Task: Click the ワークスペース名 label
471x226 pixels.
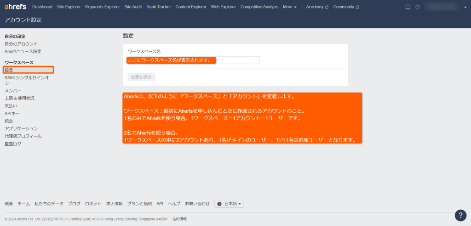Action: coord(144,51)
